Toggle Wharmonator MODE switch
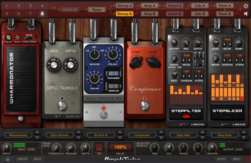This screenshot has height=163, width=251. 29,38
